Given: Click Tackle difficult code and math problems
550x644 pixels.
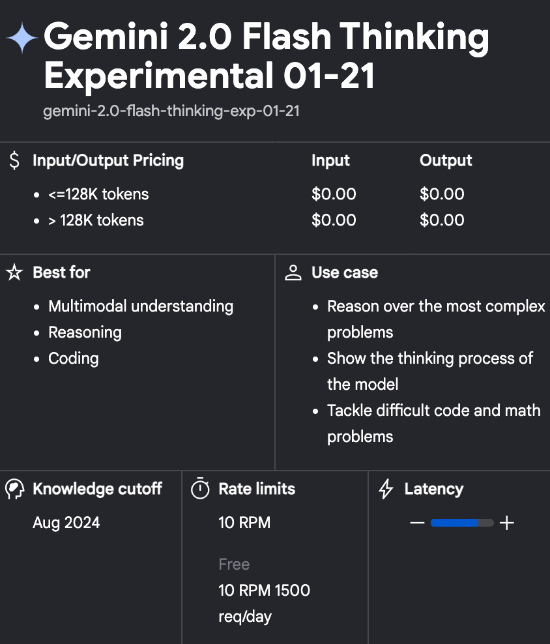Looking at the screenshot, I should pyautogui.click(x=434, y=424).
